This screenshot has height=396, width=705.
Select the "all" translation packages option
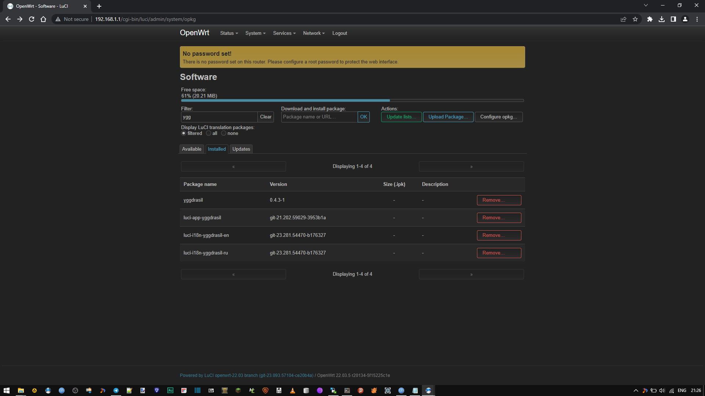tap(208, 133)
